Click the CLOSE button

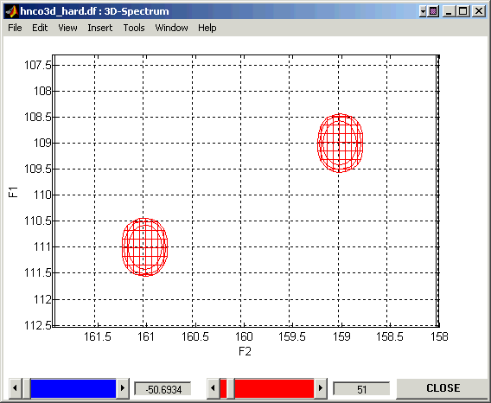pos(443,388)
